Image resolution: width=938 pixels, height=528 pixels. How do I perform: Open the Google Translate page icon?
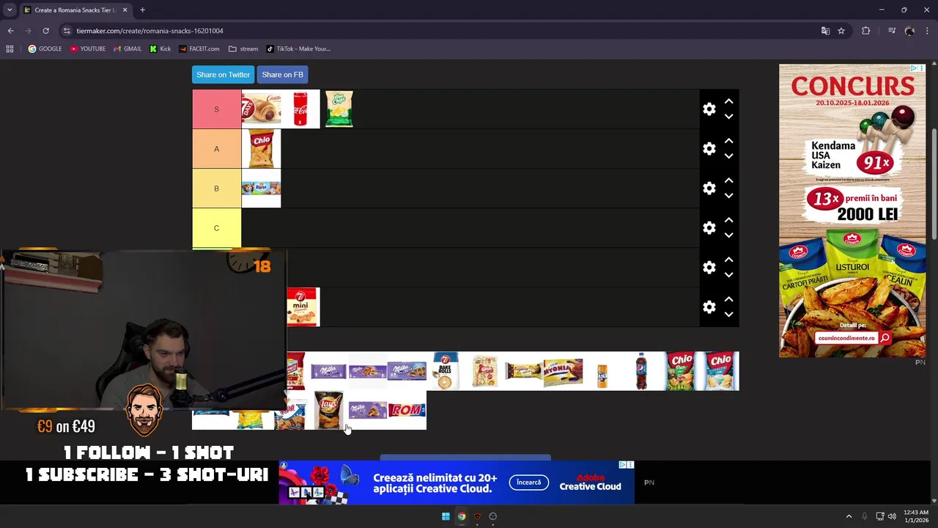click(825, 31)
